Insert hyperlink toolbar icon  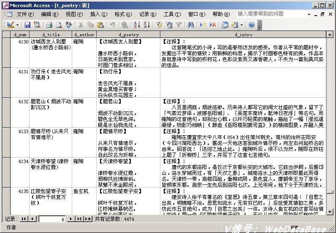(125, 25)
